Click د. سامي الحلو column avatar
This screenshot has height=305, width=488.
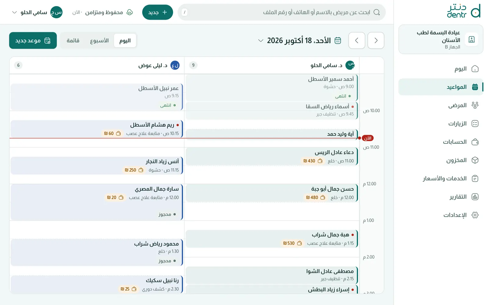pos(350,65)
